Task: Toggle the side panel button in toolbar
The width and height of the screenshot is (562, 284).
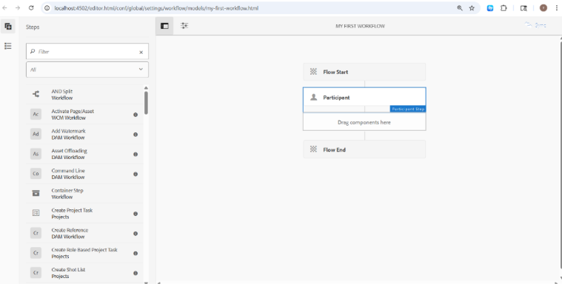Action: (164, 26)
